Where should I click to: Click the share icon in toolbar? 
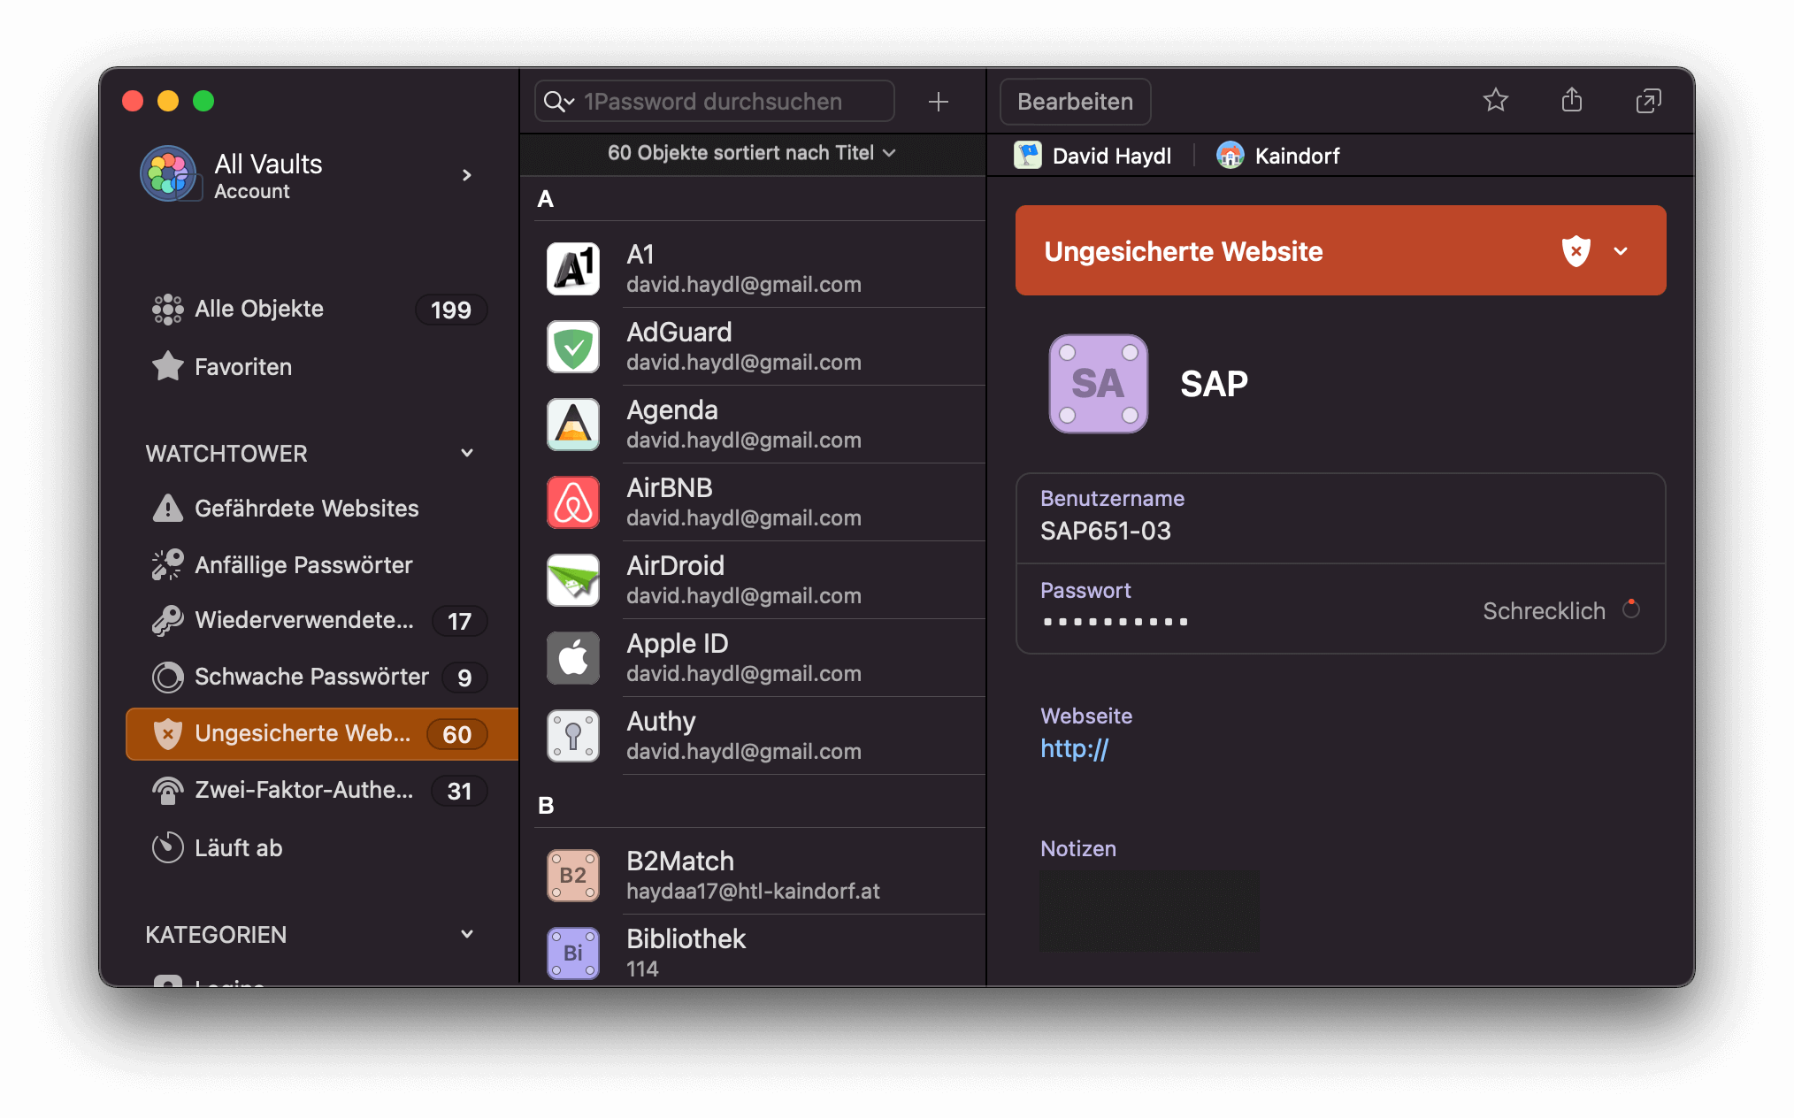[1571, 100]
